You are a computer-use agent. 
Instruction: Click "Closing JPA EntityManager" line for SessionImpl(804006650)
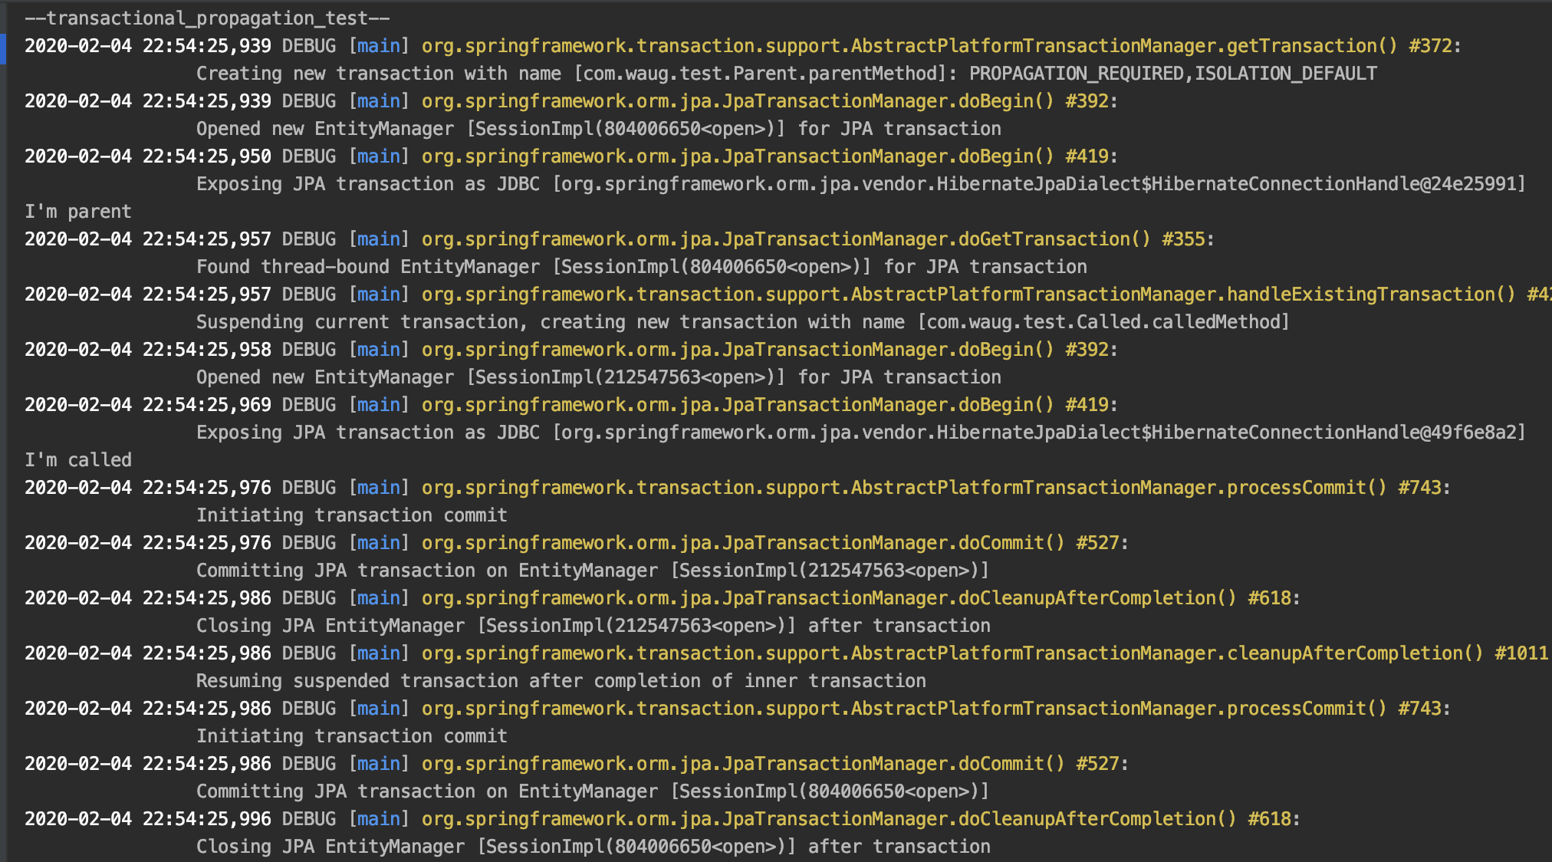coord(592,847)
